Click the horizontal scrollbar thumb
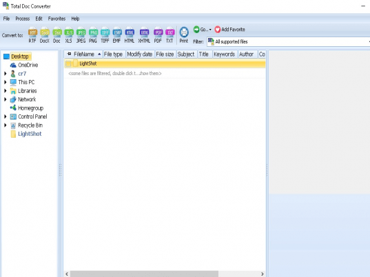370x277 pixels. tap(144, 274)
